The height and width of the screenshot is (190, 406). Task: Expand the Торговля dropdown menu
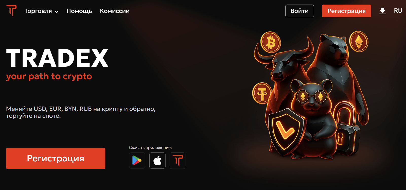click(x=41, y=11)
